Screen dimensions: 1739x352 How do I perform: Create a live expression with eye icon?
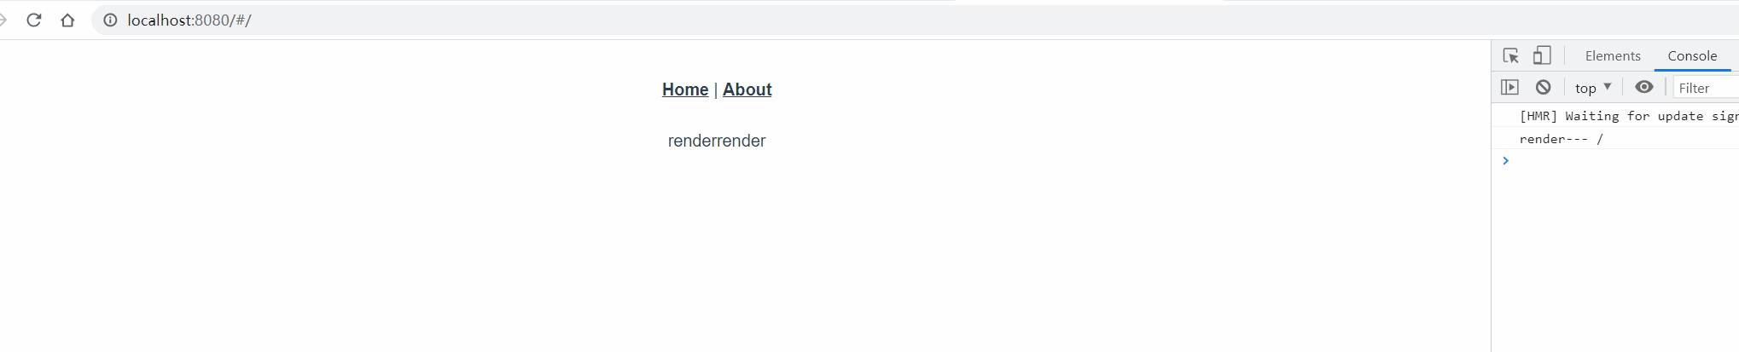1644,87
